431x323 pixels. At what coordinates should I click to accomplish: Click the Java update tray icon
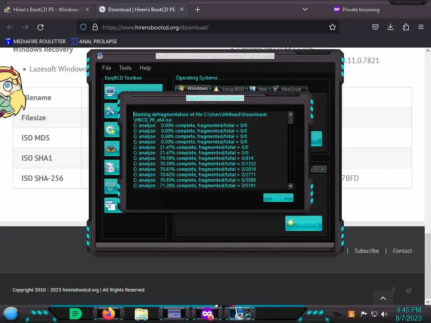(x=351, y=314)
